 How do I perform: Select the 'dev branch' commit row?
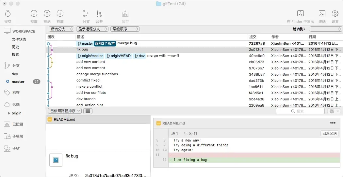pyautogui.click(x=194, y=99)
